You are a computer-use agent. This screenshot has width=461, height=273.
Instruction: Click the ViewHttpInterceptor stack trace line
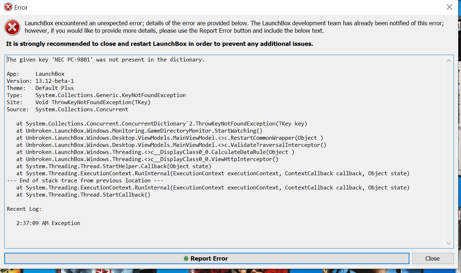[x=148, y=159]
